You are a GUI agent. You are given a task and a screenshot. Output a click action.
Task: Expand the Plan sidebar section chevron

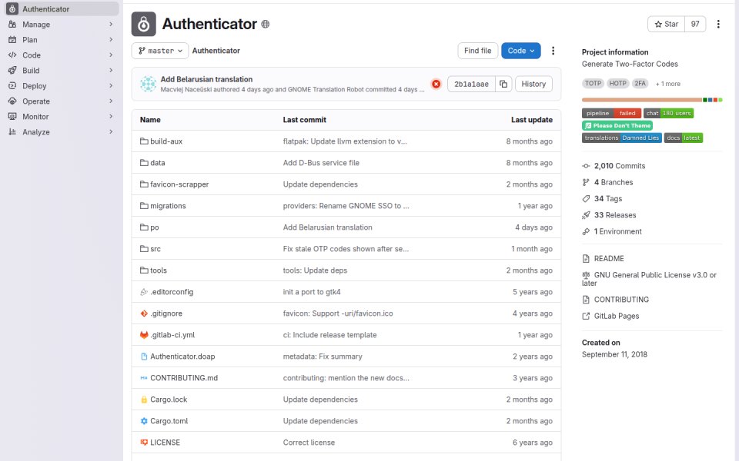pos(111,39)
